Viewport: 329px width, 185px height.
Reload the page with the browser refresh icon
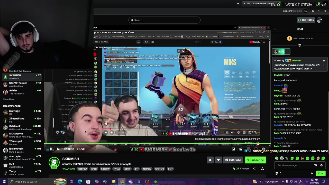[x=313, y=11]
